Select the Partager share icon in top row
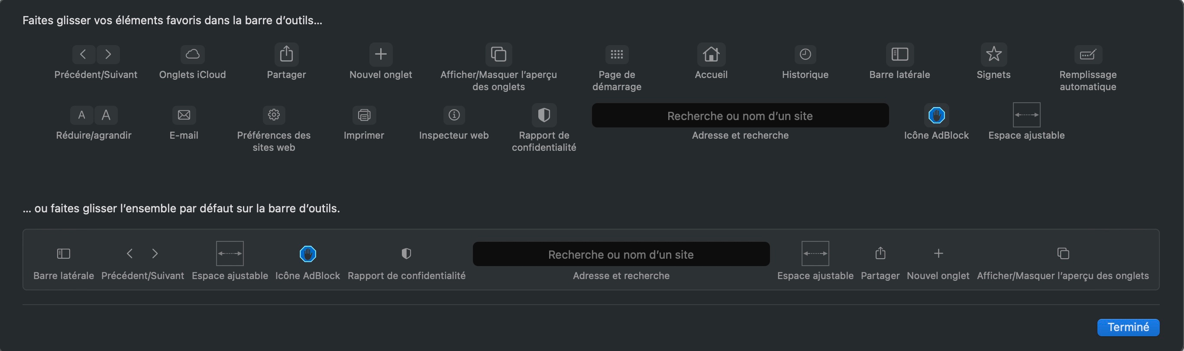 point(286,54)
